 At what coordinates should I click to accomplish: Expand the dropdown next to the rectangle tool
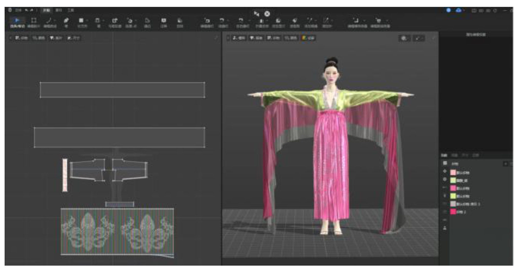(x=87, y=21)
